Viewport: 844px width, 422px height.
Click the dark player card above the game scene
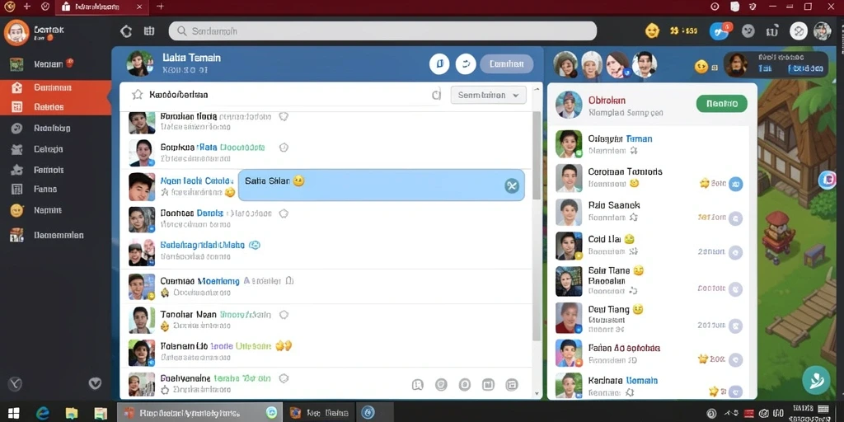tap(776, 64)
